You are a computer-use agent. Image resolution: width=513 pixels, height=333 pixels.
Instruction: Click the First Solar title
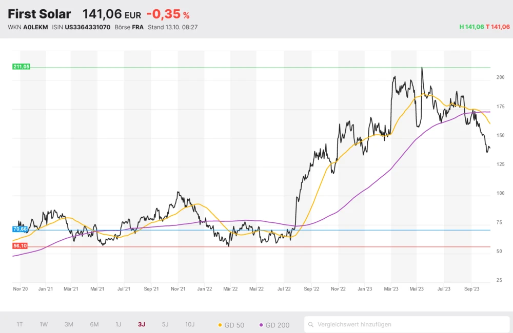[x=40, y=14]
